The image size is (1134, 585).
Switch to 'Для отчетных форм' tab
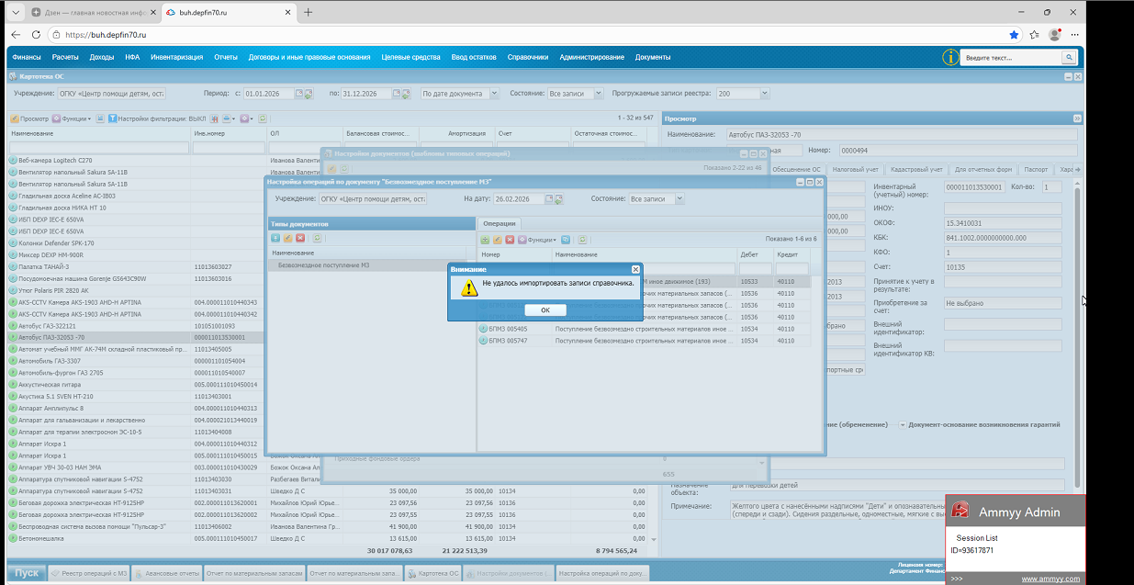coord(983,170)
